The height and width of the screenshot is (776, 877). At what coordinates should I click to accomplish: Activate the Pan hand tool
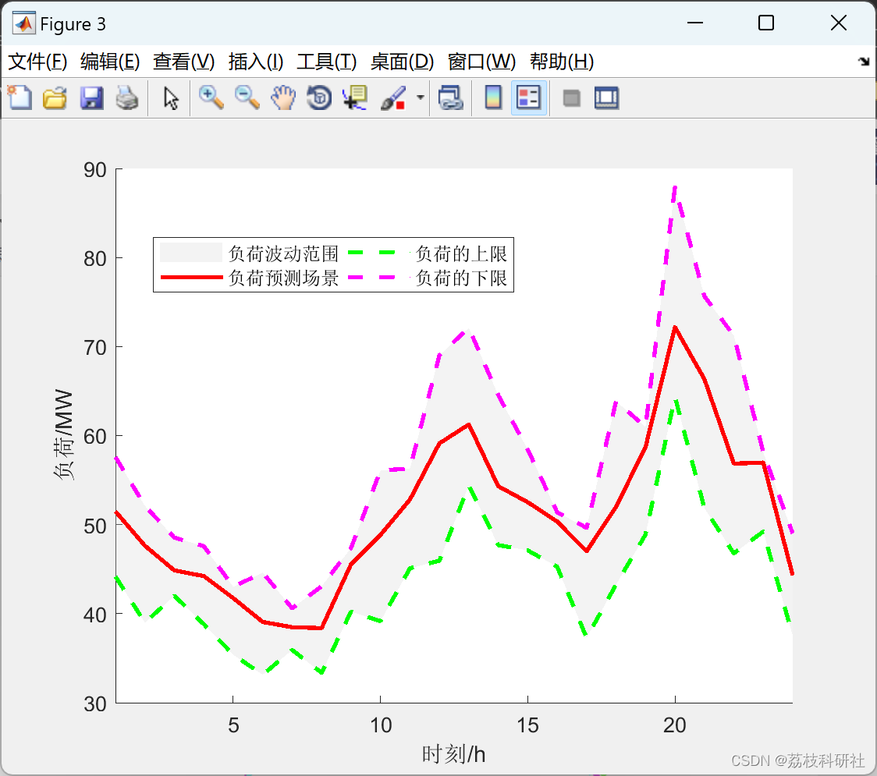pos(283,98)
